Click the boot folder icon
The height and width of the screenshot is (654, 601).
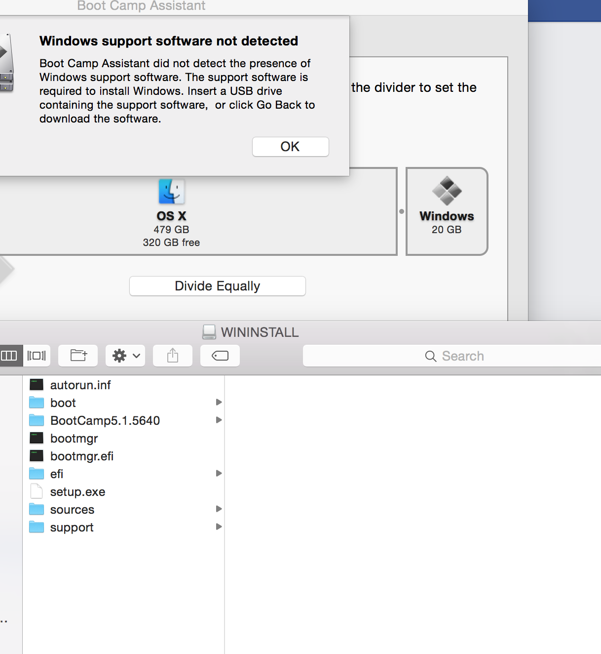[37, 402]
